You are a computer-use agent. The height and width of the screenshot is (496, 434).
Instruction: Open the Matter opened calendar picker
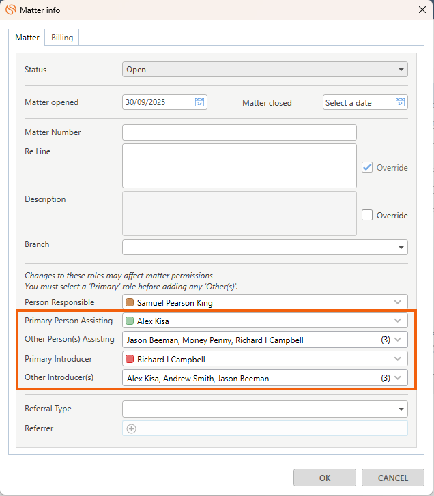199,102
